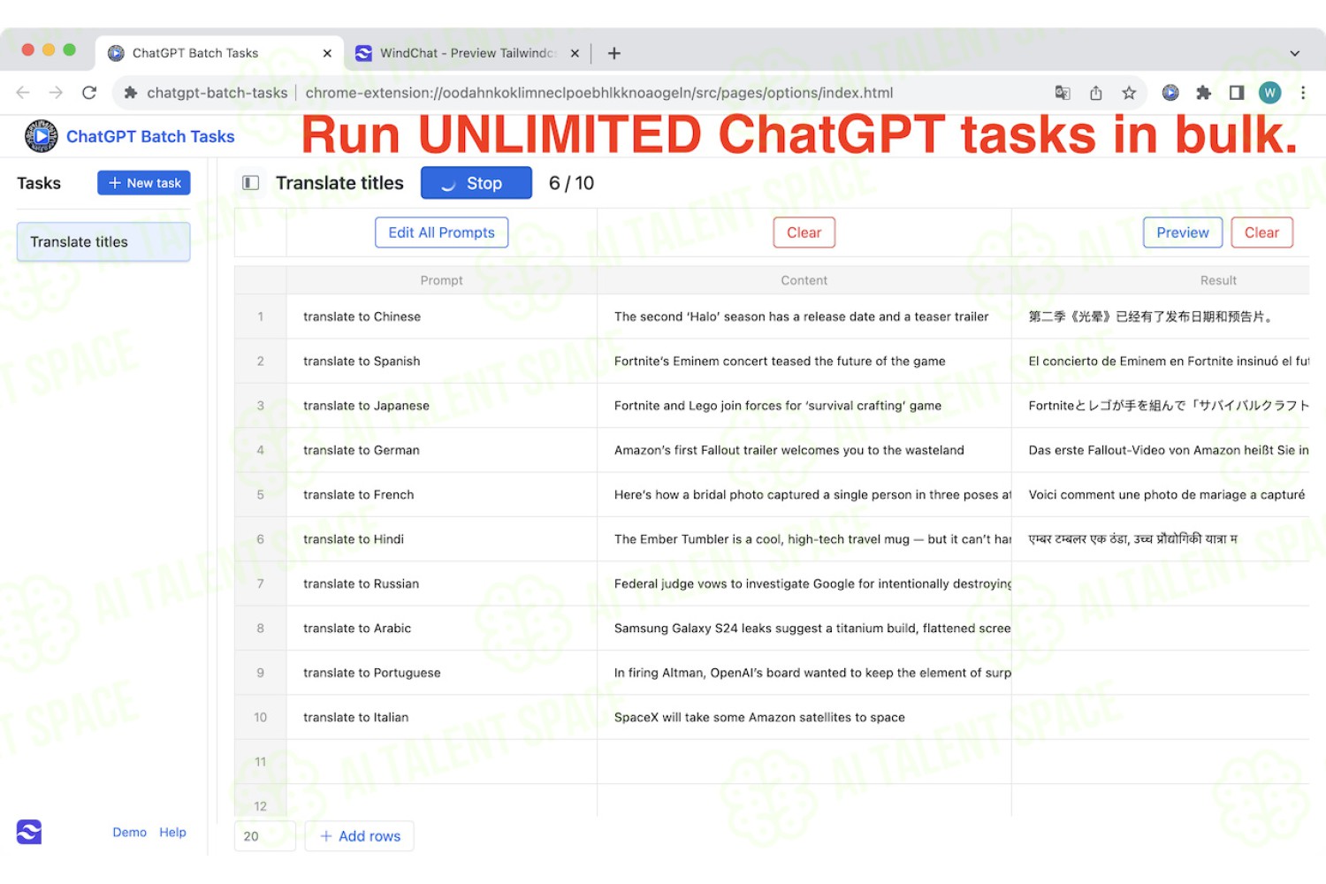The height and width of the screenshot is (884, 1326).
Task: Toggle the browser side panel icon
Action: click(x=1237, y=93)
